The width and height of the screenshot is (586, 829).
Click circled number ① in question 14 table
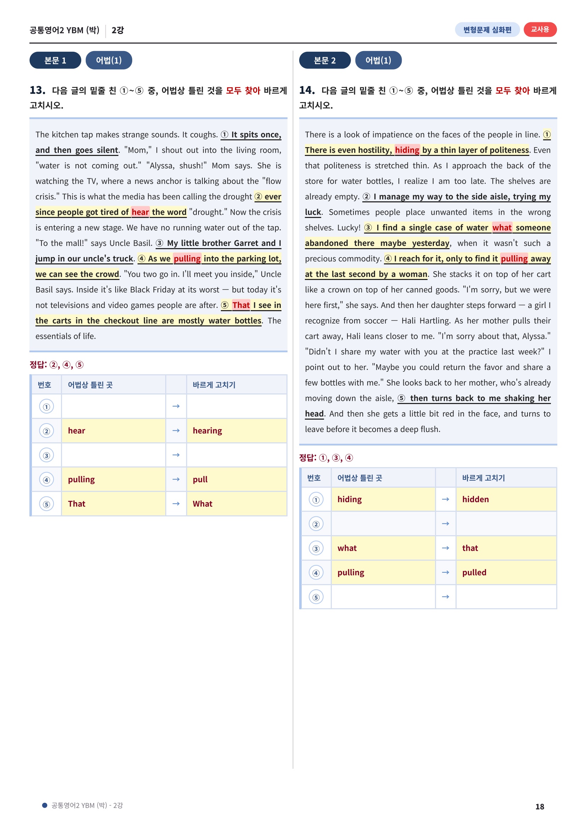[x=316, y=500]
